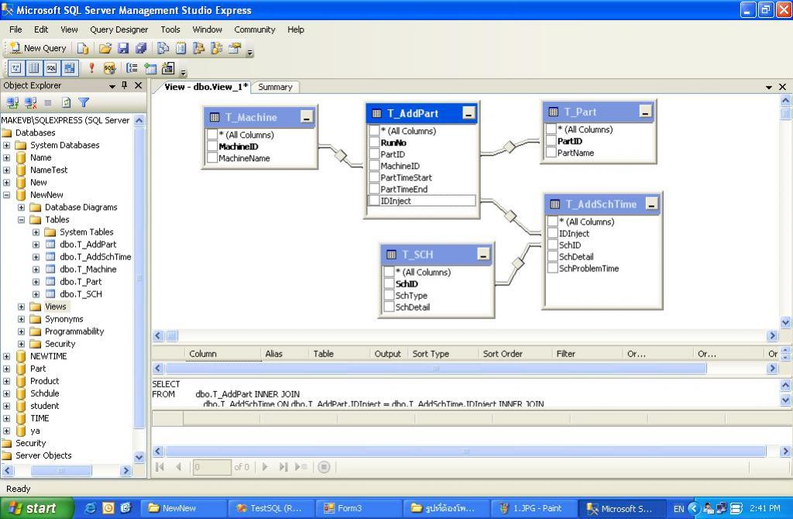Click the Filter funnel icon in Object Explorer
Screen dimensions: 793x519
84,103
